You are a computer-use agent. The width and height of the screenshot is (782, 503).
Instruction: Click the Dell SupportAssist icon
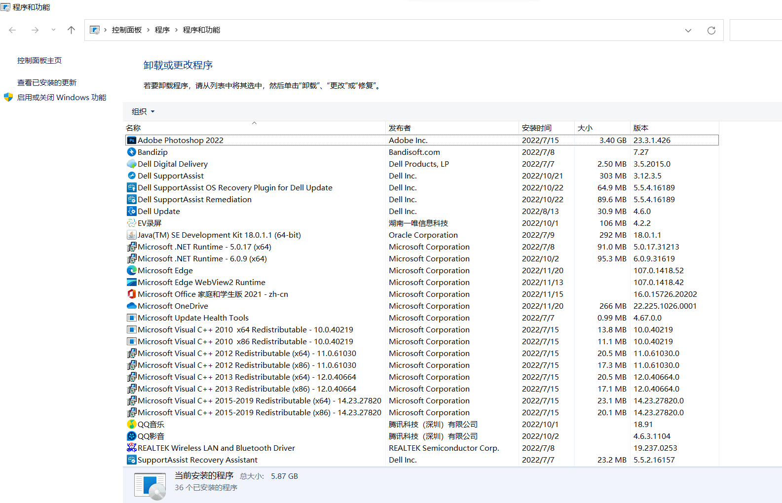132,176
